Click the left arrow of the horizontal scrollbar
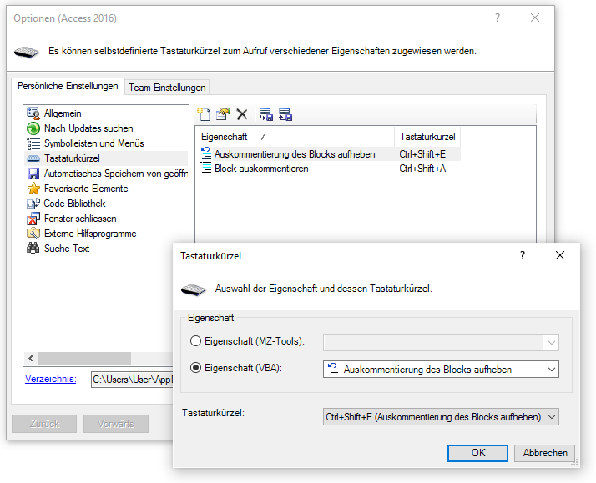 [x=31, y=358]
